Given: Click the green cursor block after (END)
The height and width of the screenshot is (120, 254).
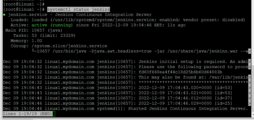Looking at the screenshot, I should click(x=54, y=114).
